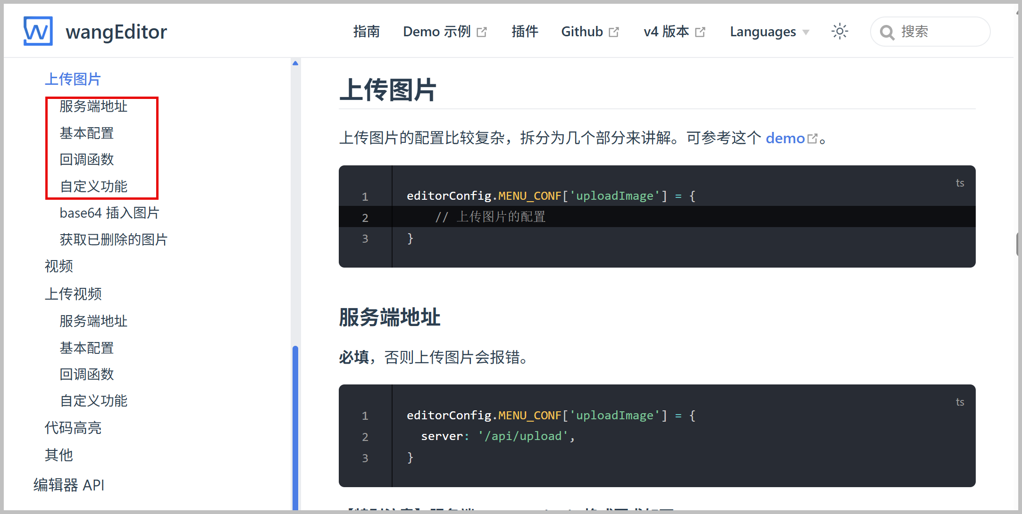
Task: Open the Languages dropdown menu
Action: tap(762, 32)
